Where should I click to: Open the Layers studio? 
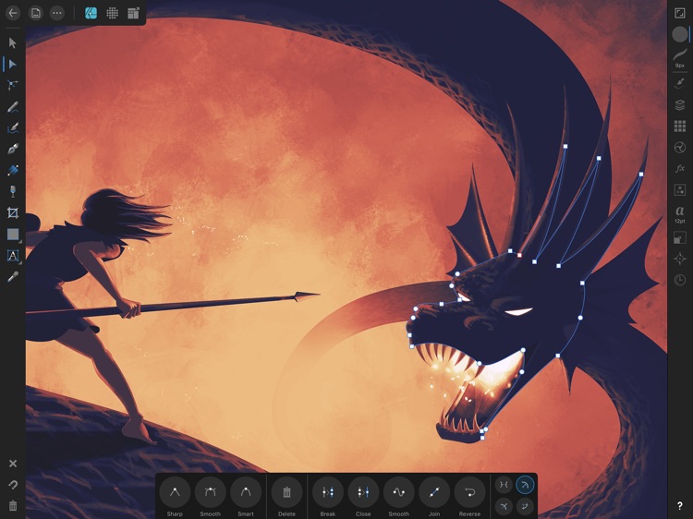tap(679, 104)
